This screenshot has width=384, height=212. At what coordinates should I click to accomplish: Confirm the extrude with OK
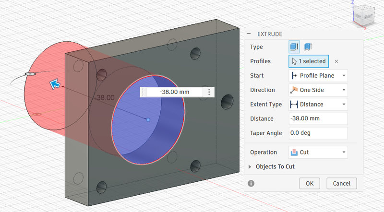point(310,183)
